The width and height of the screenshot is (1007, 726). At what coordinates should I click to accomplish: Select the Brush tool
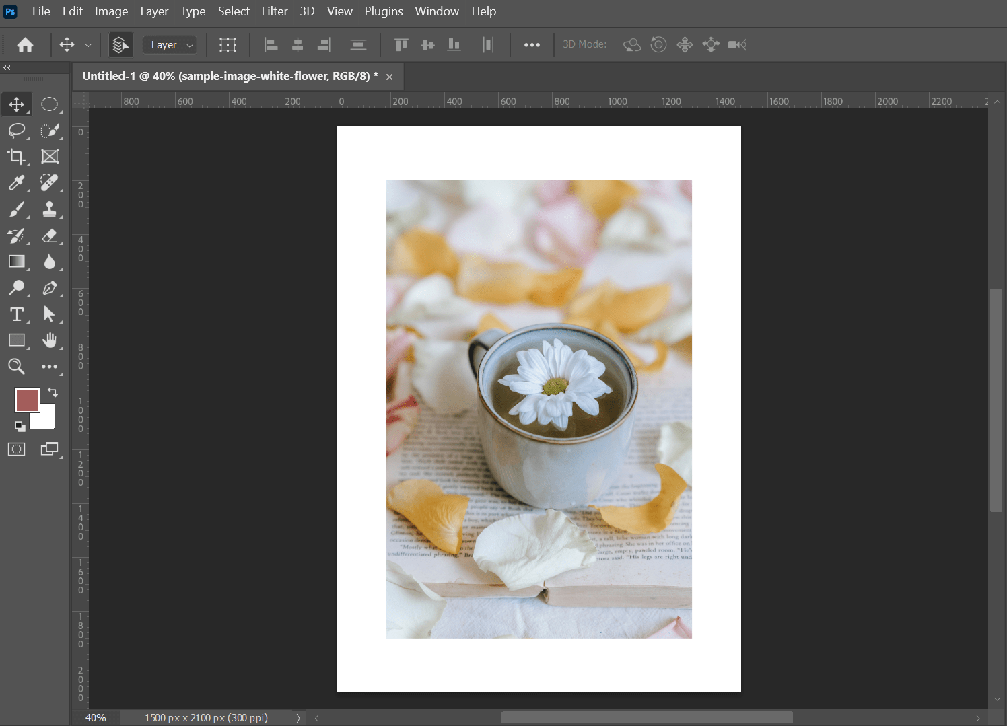17,209
